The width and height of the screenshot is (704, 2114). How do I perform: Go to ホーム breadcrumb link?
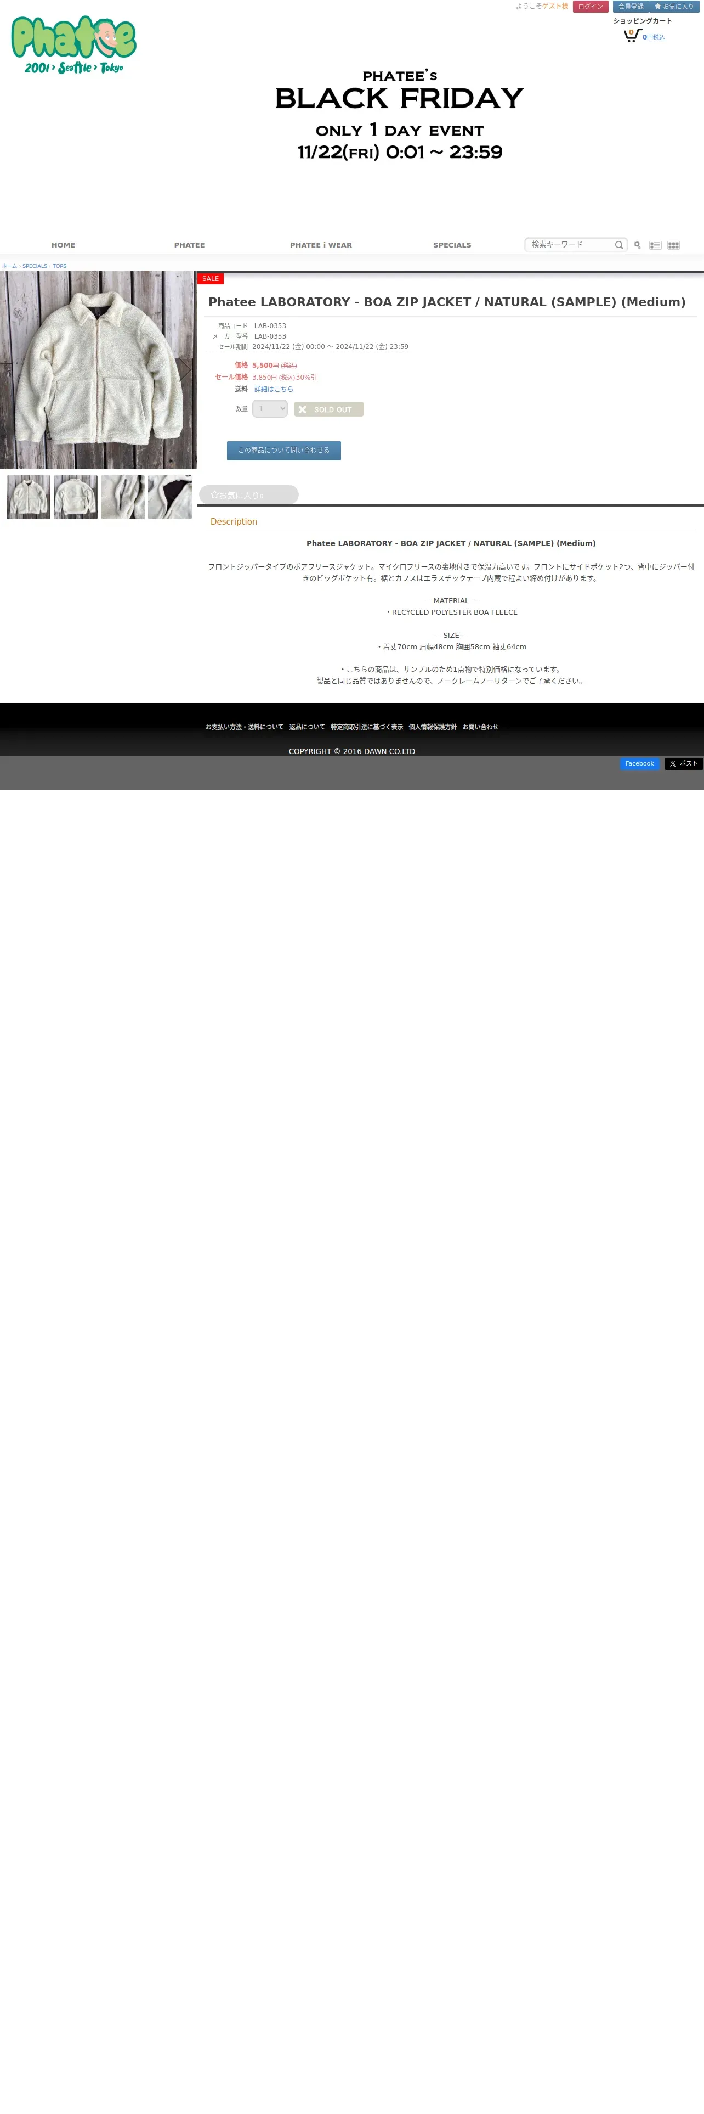9,266
